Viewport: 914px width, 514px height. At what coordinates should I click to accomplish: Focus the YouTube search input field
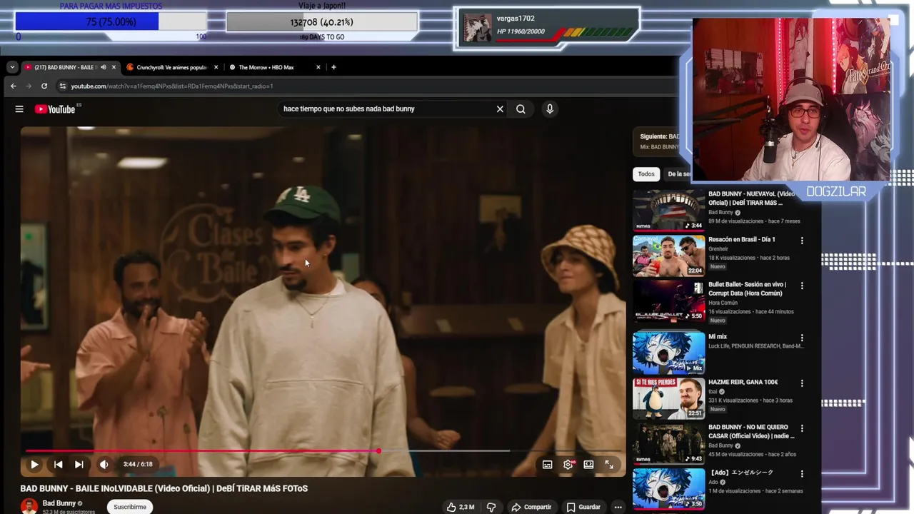pos(386,109)
